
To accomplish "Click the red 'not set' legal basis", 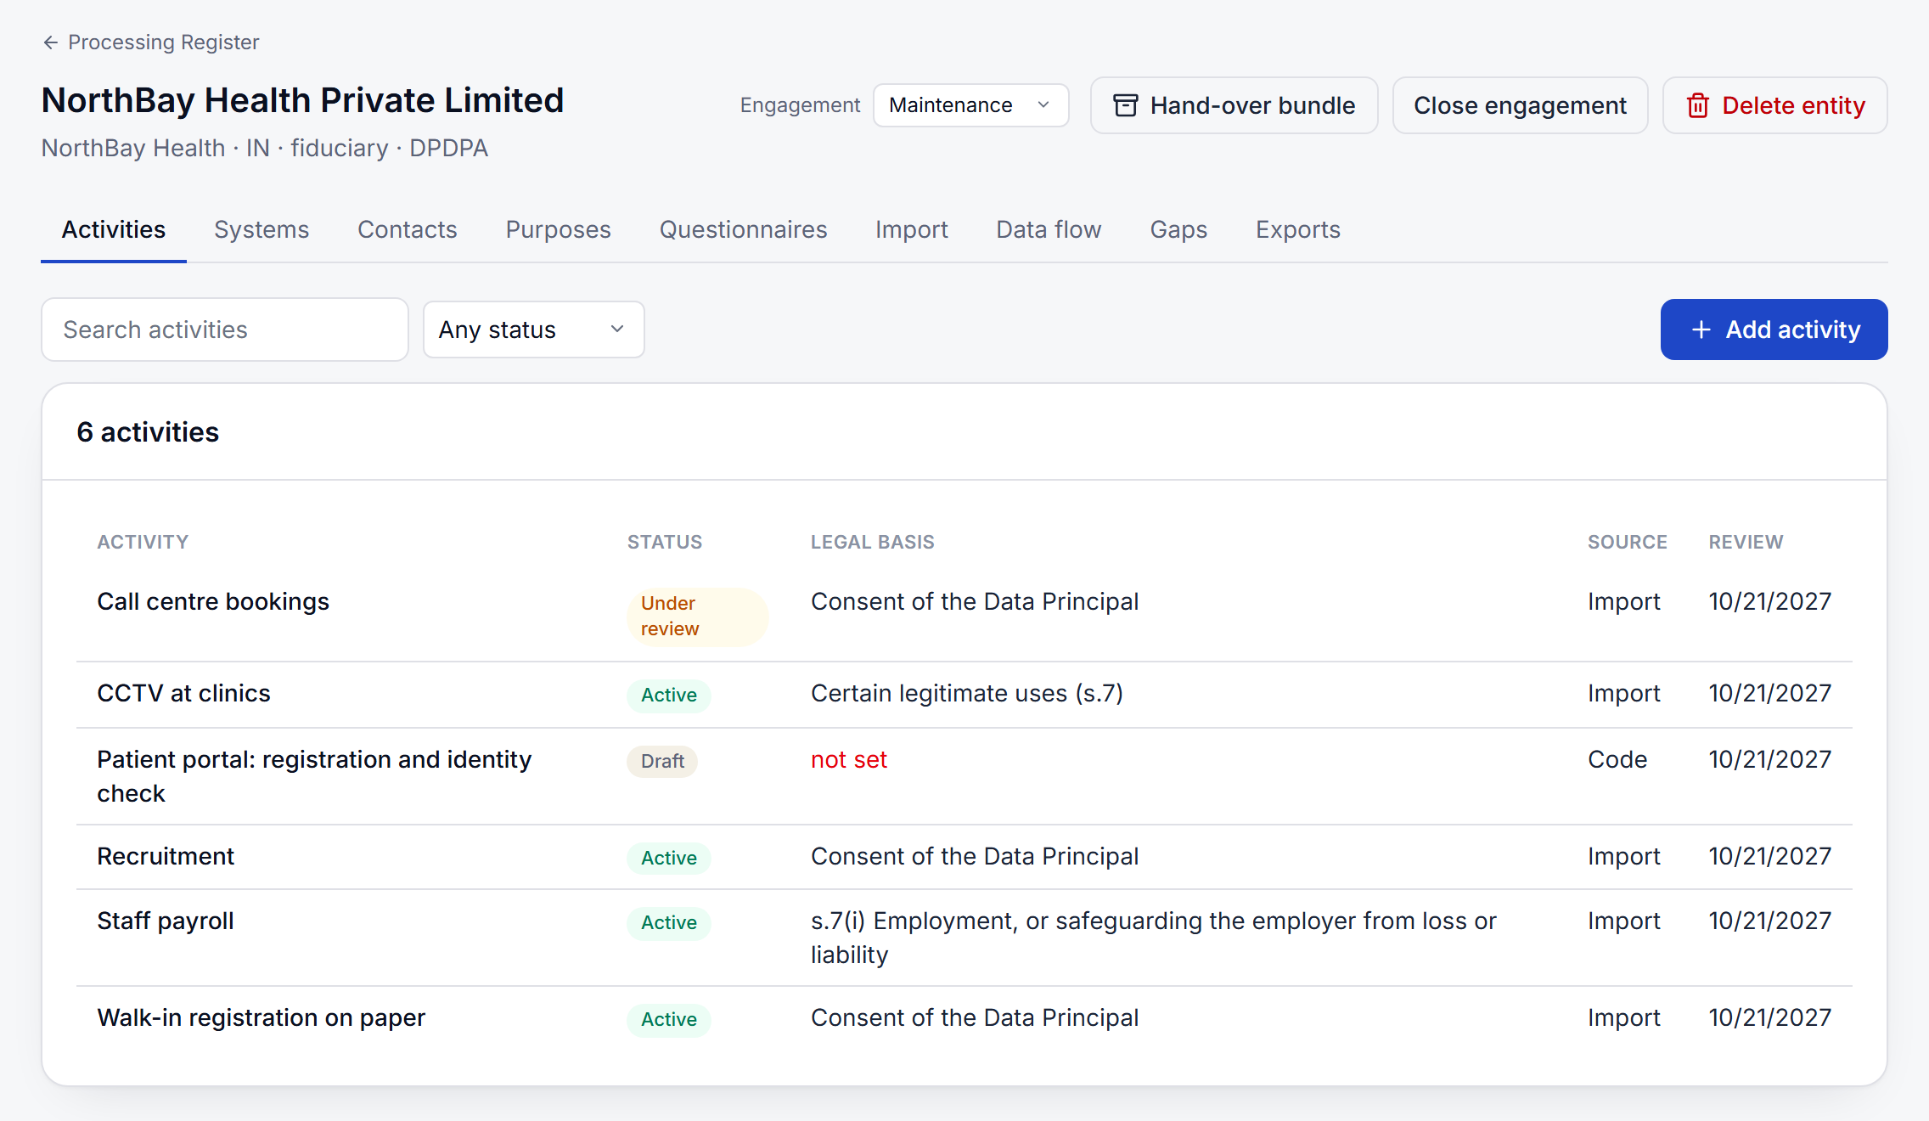I will click(849, 759).
